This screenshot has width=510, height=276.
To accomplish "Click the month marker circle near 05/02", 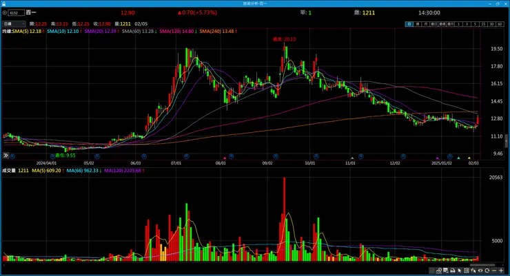I will click(97, 156).
